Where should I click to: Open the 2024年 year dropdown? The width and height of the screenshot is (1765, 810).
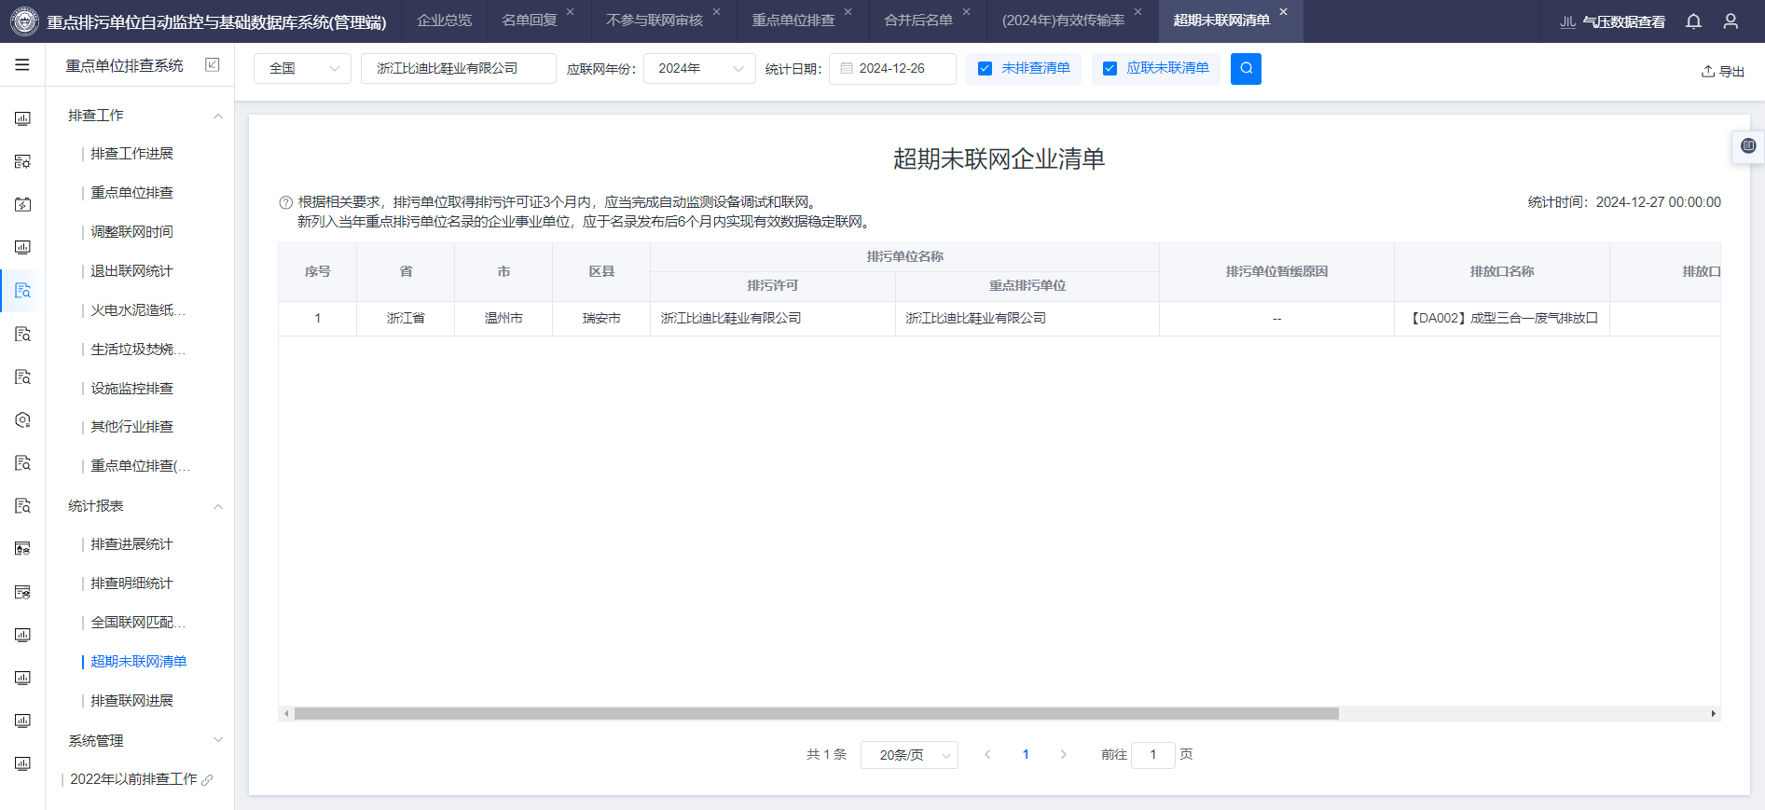(699, 68)
